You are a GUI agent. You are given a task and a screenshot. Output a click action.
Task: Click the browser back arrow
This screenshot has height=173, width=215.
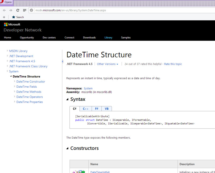4,10
